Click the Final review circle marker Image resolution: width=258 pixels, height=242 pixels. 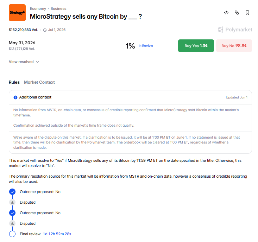point(12,234)
